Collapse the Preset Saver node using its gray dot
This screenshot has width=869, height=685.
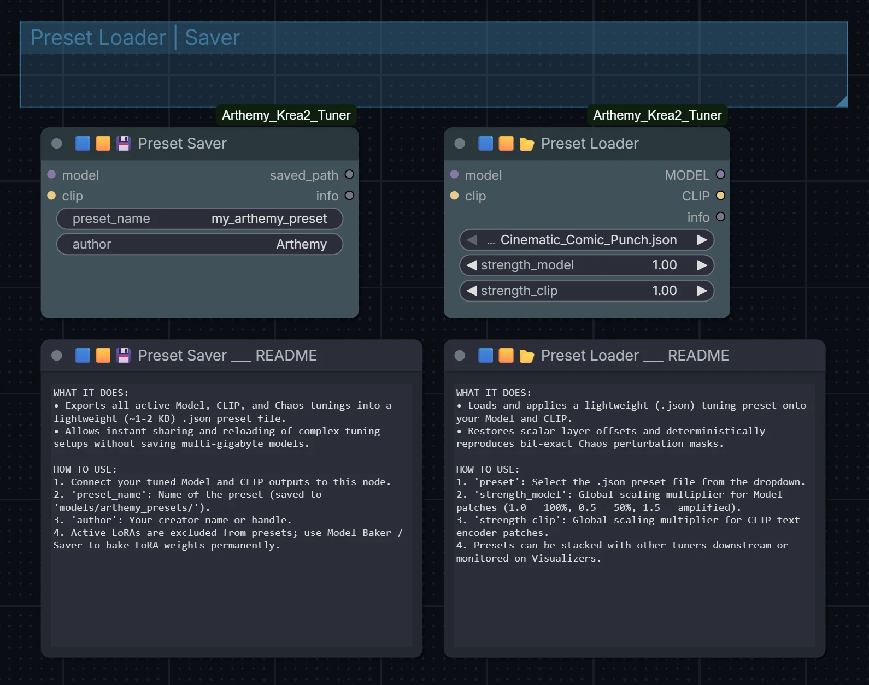(x=57, y=144)
